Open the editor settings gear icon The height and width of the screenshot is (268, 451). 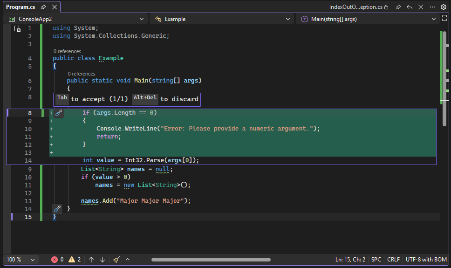[444, 7]
